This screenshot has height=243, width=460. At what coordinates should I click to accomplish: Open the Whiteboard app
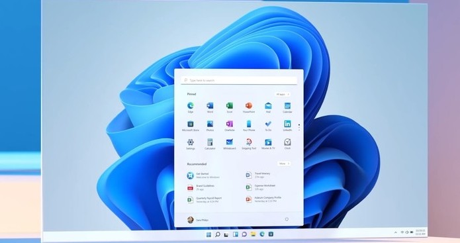pos(230,144)
